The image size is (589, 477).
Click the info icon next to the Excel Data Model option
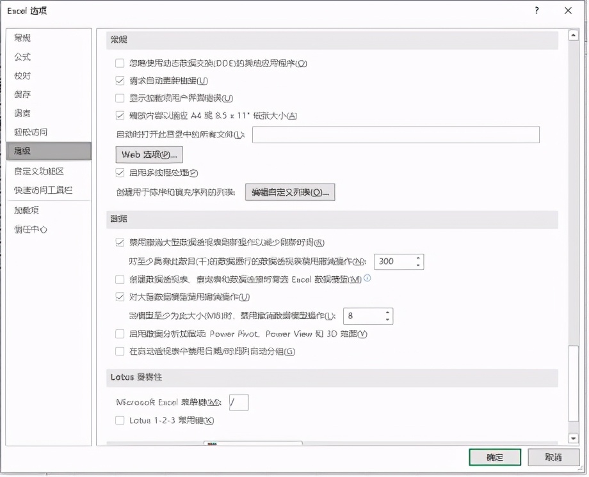point(367,278)
